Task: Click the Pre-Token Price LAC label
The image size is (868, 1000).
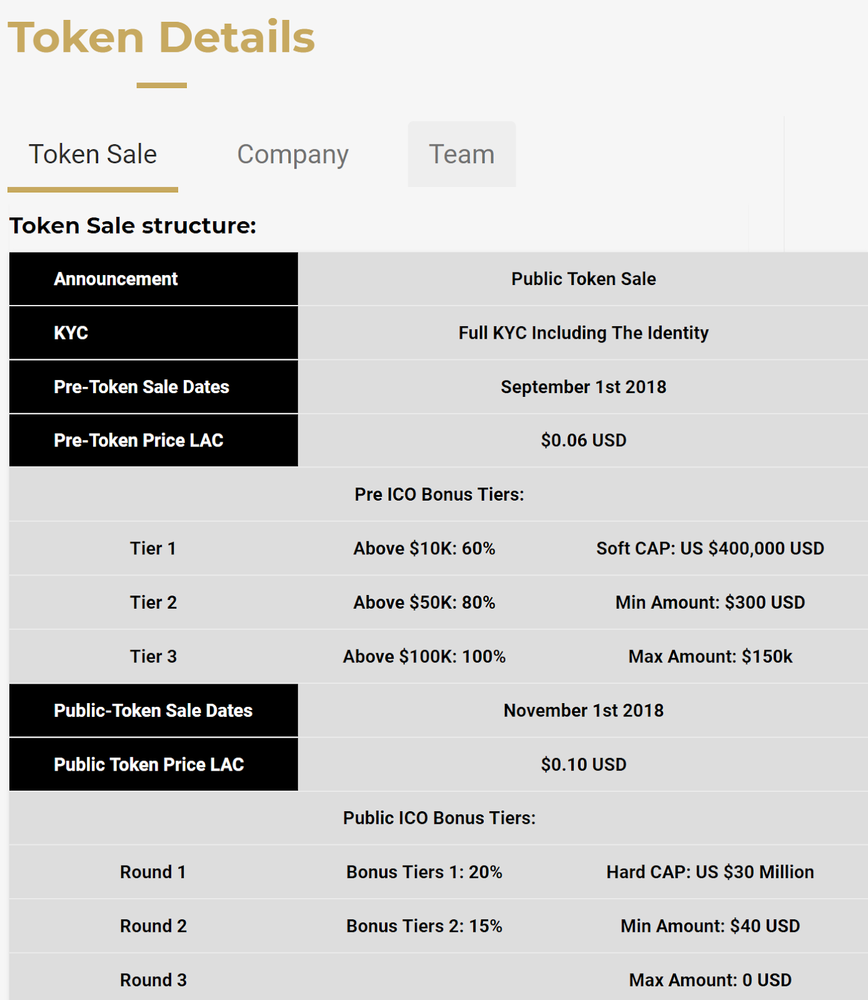Action: tap(138, 441)
